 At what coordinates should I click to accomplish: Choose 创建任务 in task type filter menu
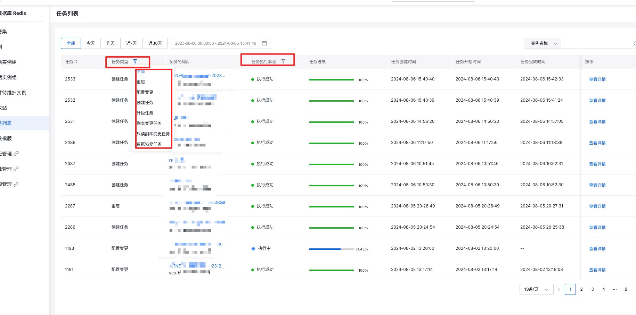pos(145,103)
